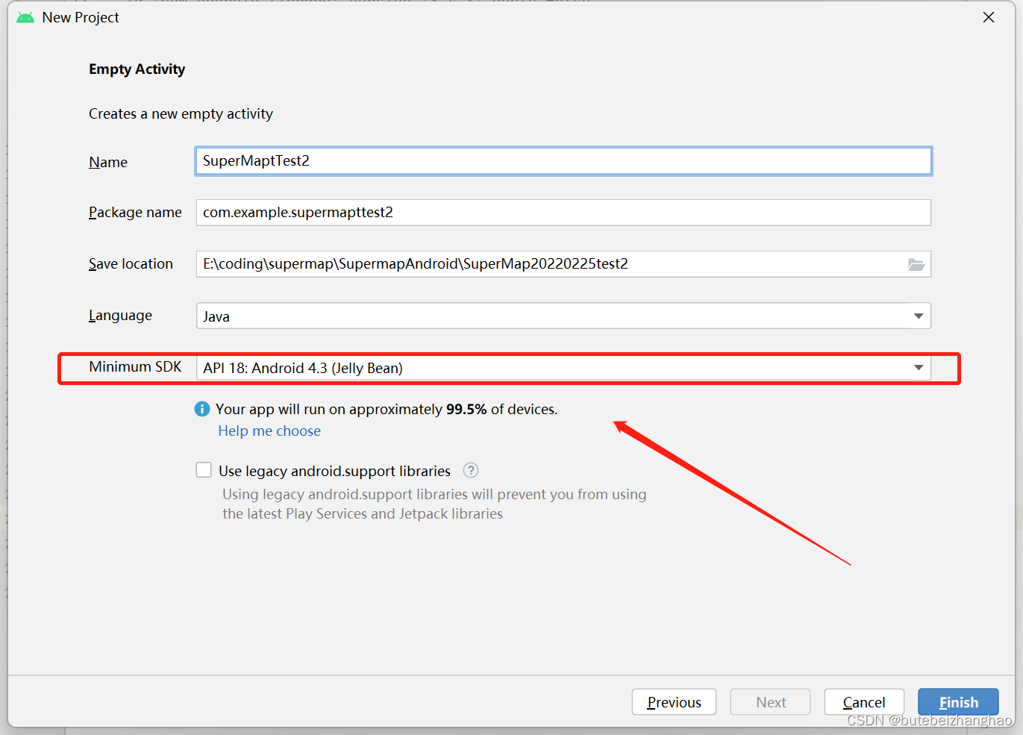Click the Language label

(121, 316)
